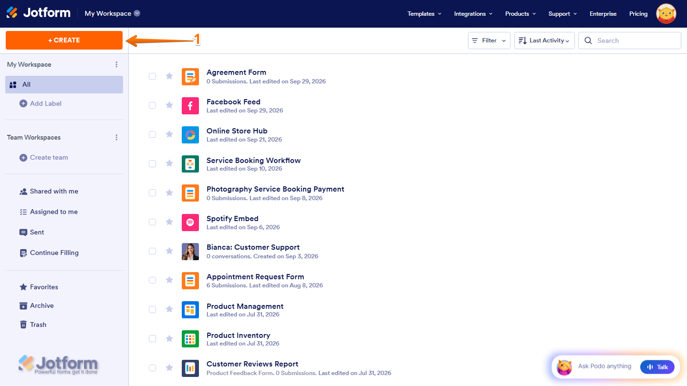This screenshot has height=386, width=687.
Task: Open the Bianca: Customer Support agent thumbnail
Action: click(x=190, y=252)
